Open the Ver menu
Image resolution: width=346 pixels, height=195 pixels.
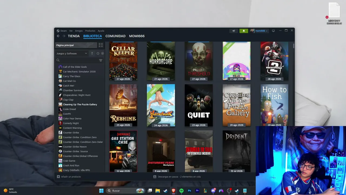(x=71, y=31)
